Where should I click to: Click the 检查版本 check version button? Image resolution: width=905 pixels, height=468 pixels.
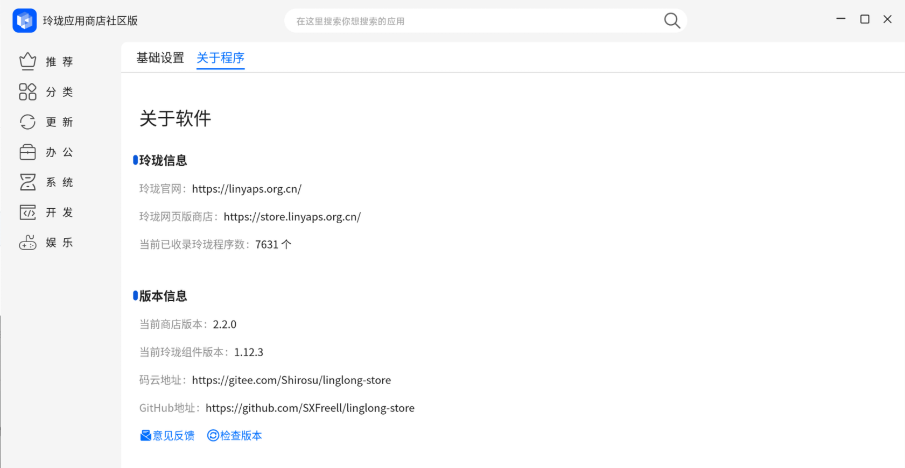(x=234, y=436)
